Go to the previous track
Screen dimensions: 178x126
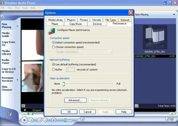40,120
